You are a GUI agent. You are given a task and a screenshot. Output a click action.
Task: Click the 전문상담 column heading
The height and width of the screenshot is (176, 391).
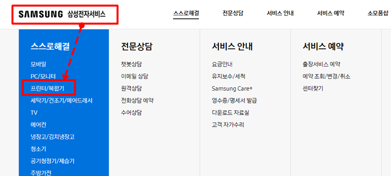tap(136, 46)
